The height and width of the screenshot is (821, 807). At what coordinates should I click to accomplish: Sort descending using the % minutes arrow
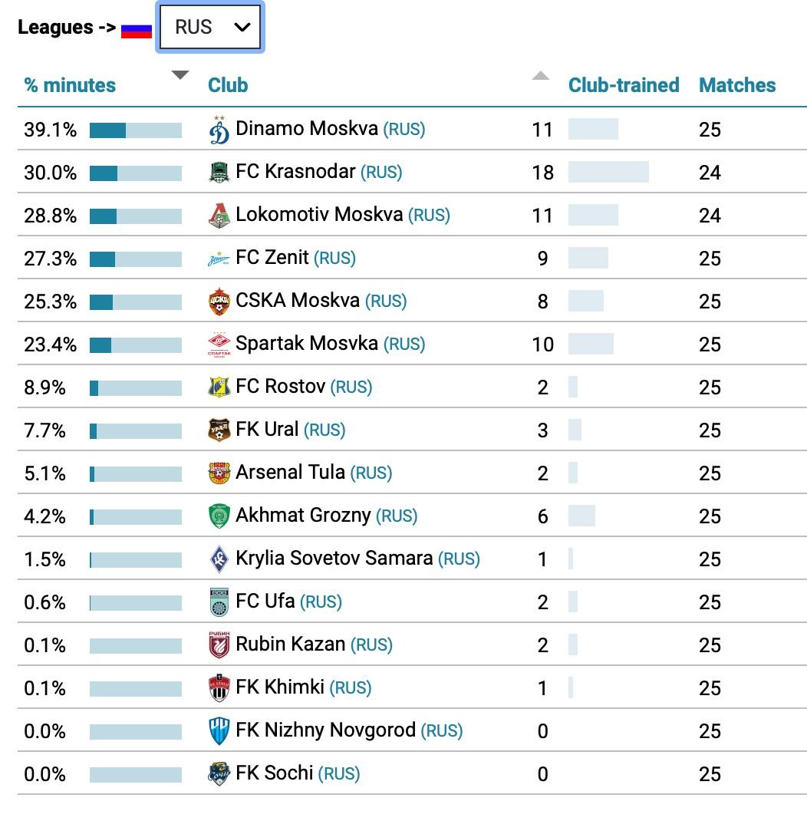[180, 75]
